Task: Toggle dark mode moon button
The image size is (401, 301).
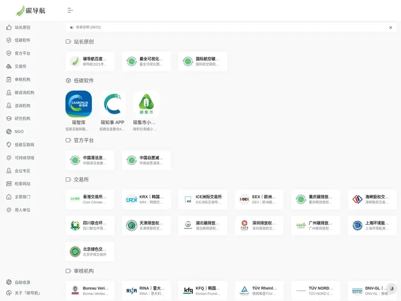Action: coord(392,288)
